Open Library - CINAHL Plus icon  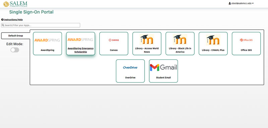tap(213, 40)
